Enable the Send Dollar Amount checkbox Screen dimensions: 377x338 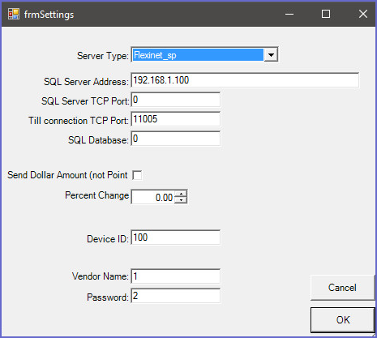point(137,175)
